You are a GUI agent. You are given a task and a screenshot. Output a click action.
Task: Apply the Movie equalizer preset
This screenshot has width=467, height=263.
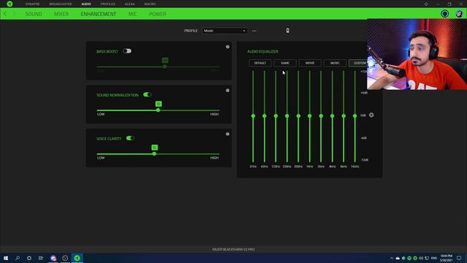click(309, 63)
